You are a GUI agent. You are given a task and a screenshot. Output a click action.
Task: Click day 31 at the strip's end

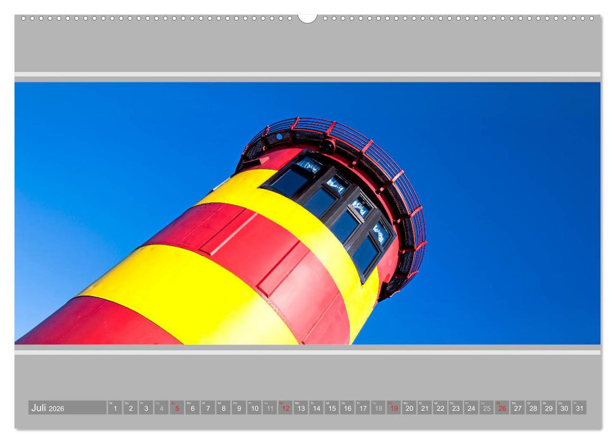coord(580,408)
